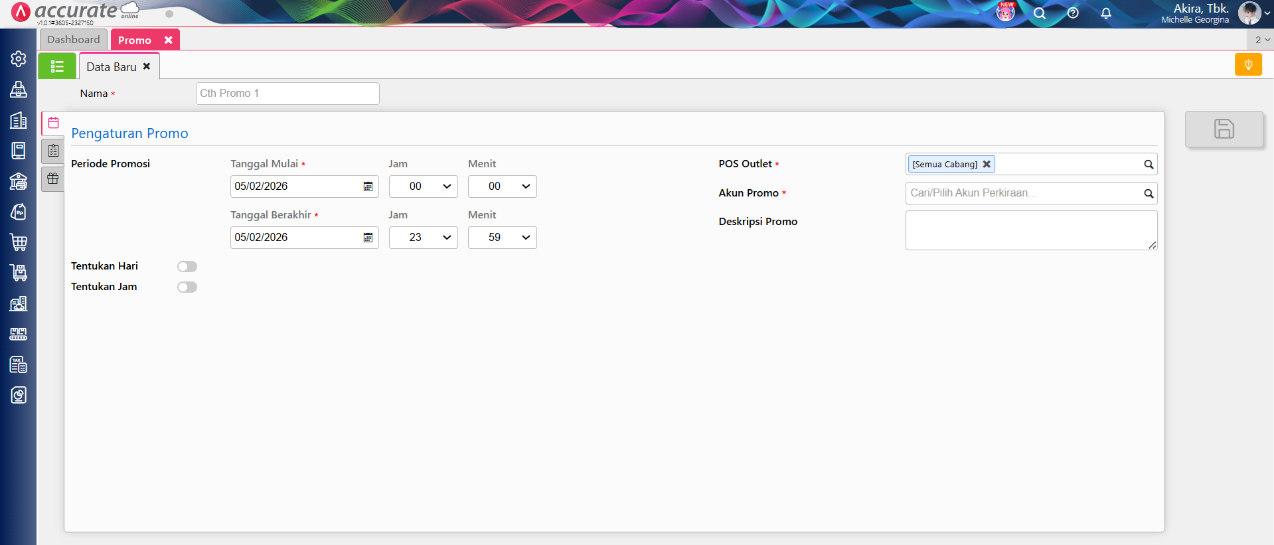Remove the [Semua Cabang] outlet tag
Image resolution: width=1274 pixels, height=545 pixels.
coord(987,164)
